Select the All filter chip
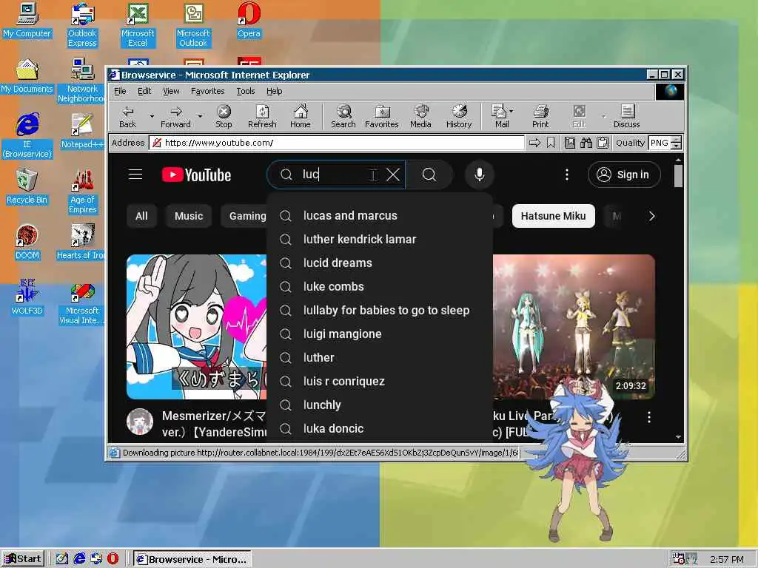 coord(141,216)
